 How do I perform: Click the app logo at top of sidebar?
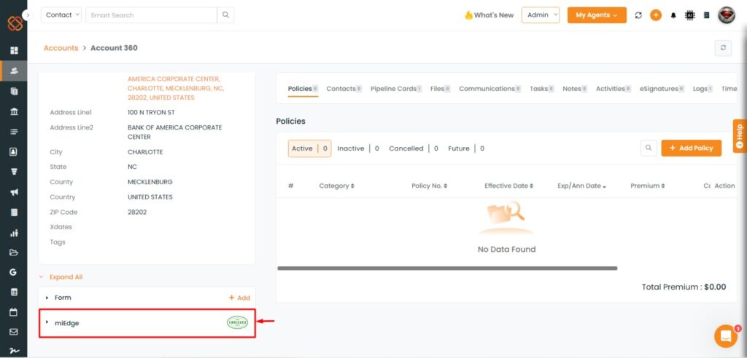click(15, 23)
